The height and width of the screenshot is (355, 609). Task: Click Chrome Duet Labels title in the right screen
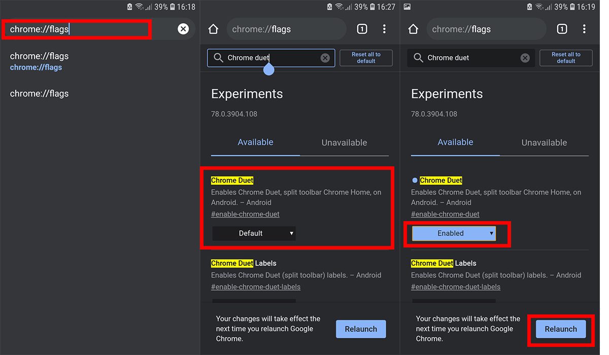click(444, 263)
